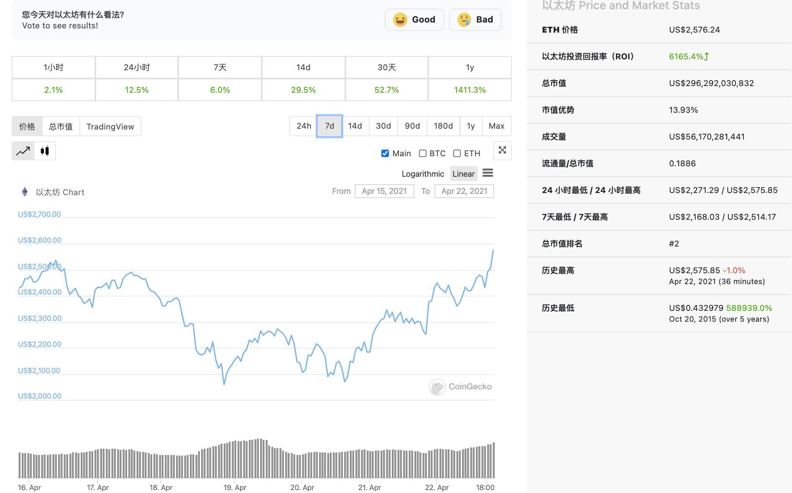Click the 14d change value 29.5%
Viewport: 792px width, 493px height.
coord(303,90)
